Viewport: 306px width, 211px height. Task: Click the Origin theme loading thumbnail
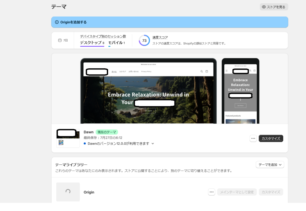pyautogui.click(x=68, y=192)
